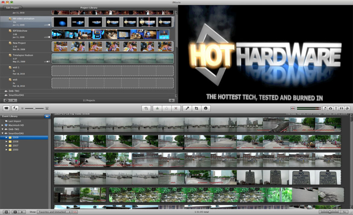Expand the 2000 events folder

(6, 149)
